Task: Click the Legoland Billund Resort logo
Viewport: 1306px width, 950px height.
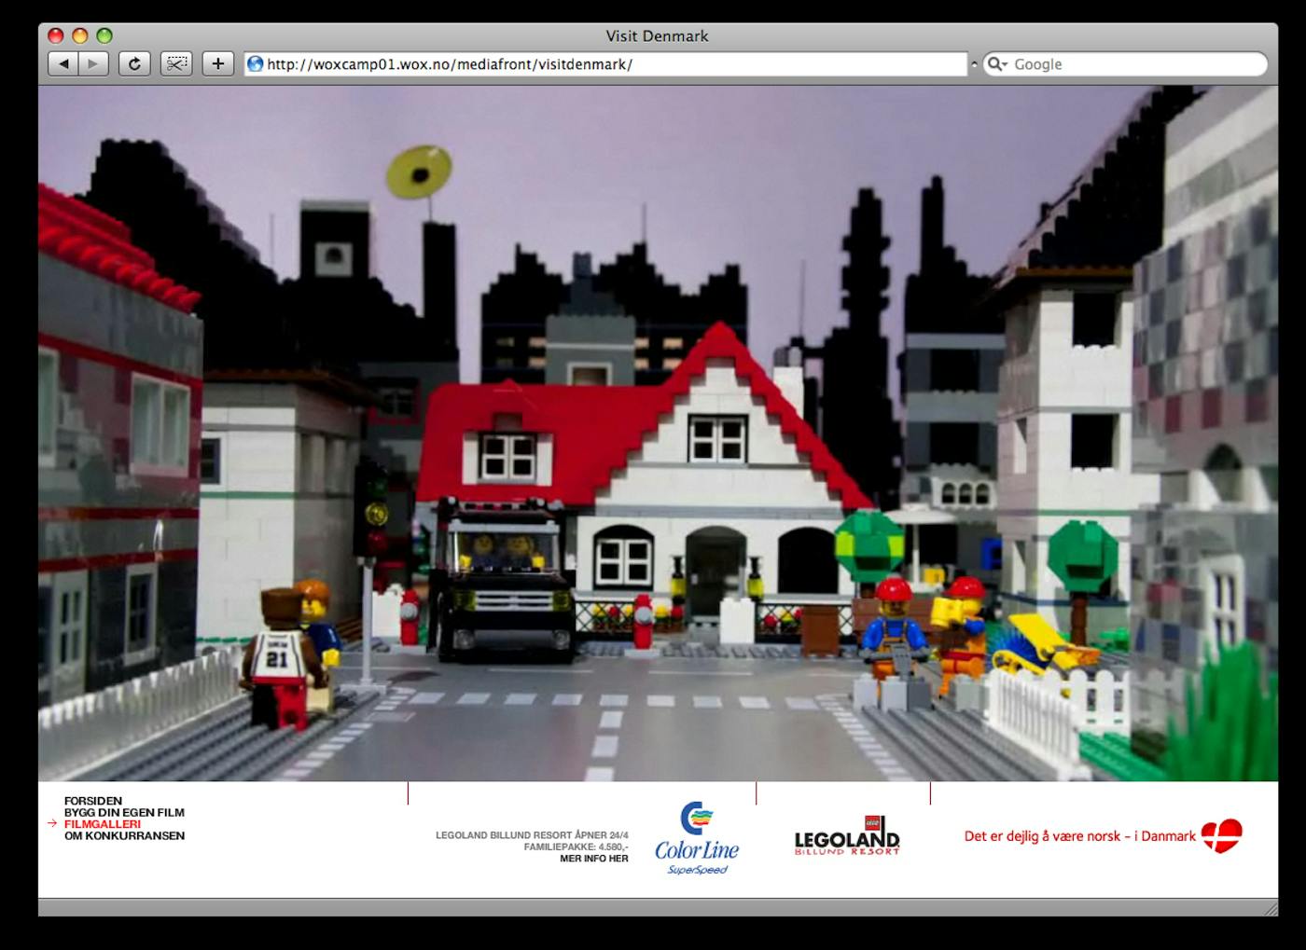Action: [847, 835]
